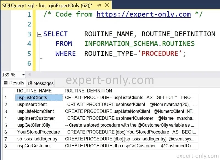Click line number 5 in the editor margin

[29, 53]
